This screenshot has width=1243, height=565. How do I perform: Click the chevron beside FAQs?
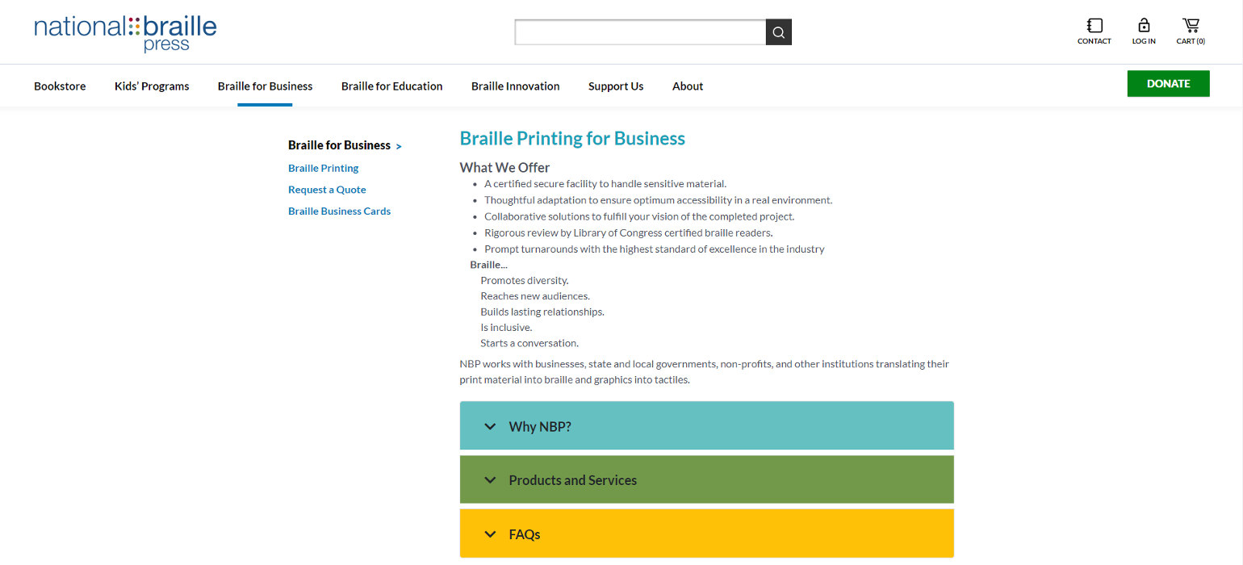coord(490,534)
